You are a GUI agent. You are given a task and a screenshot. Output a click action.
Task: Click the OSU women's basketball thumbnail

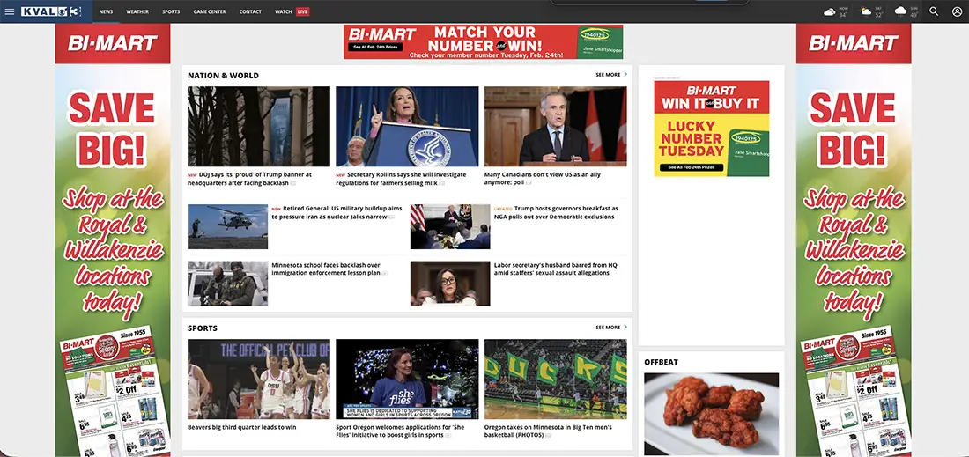[259, 380]
